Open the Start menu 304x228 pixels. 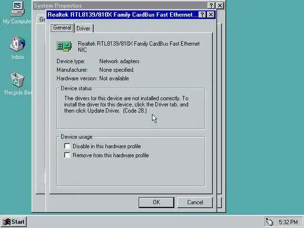pyautogui.click(x=14, y=222)
